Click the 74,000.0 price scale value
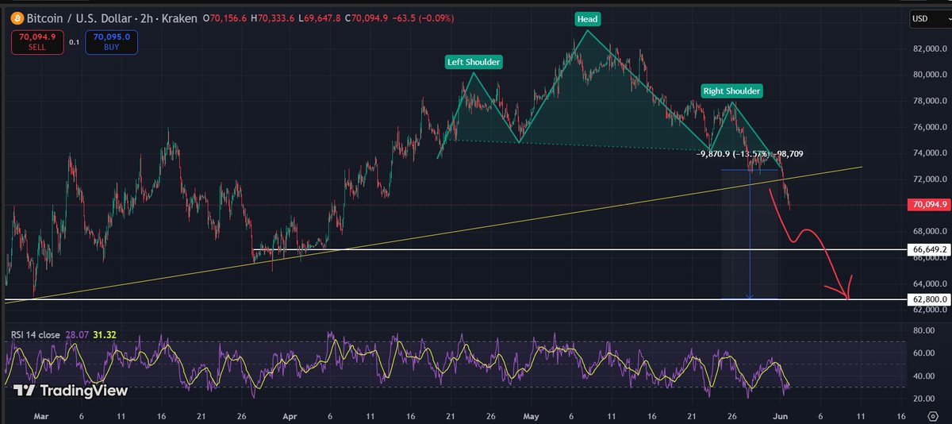The width and height of the screenshot is (952, 424). [x=929, y=153]
